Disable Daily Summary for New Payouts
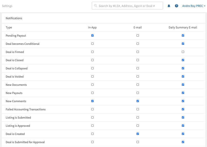Image resolution: width=207 pixels, height=147 pixels. (183, 93)
